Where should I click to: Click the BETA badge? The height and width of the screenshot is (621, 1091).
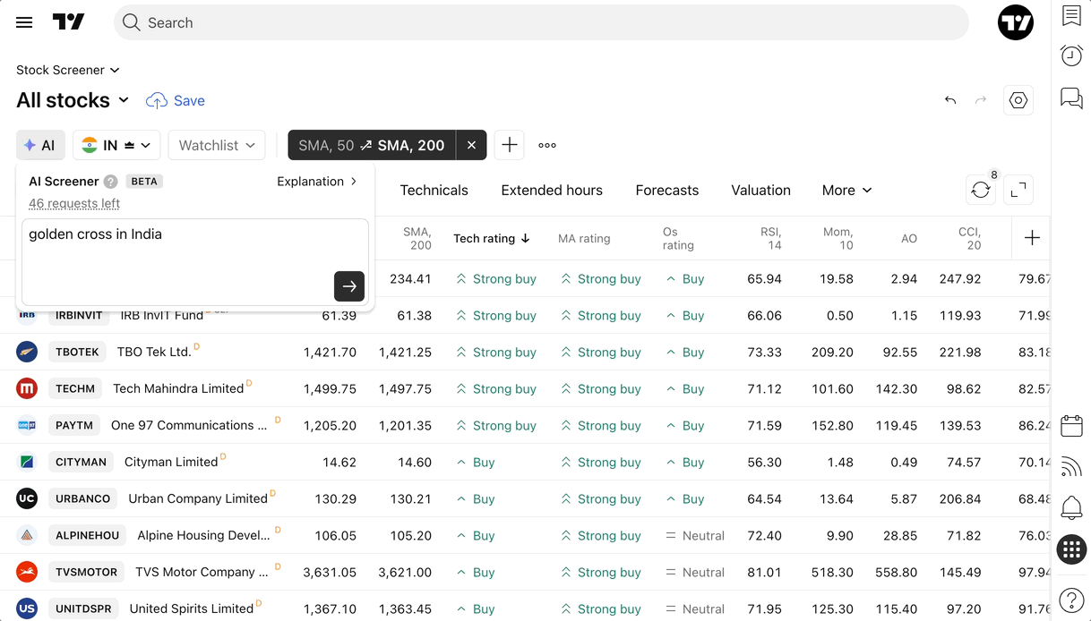[144, 181]
